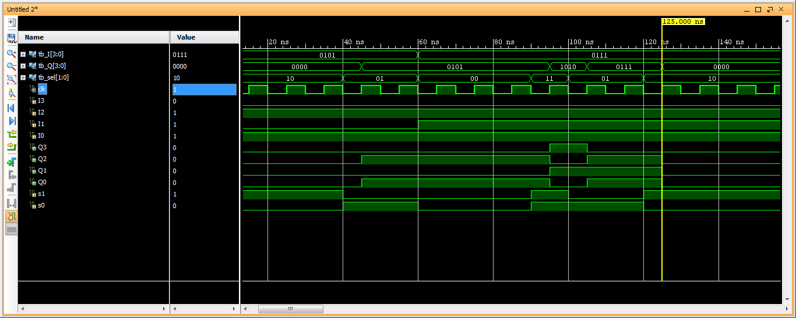Viewport: 796px width, 318px height.
Task: Click the Zoom Out magnifier icon
Action: point(11,66)
